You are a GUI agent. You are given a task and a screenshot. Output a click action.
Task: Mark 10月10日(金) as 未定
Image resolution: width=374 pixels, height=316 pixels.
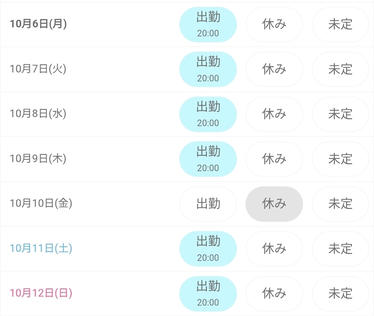pos(341,204)
